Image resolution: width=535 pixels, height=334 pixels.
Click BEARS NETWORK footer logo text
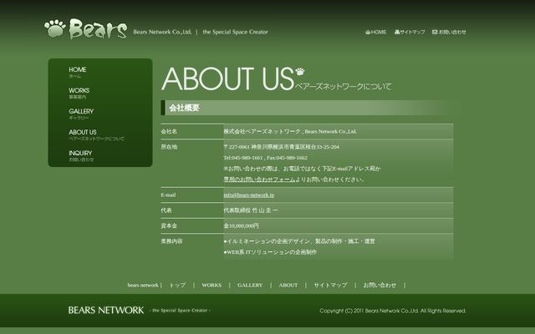[106, 310]
